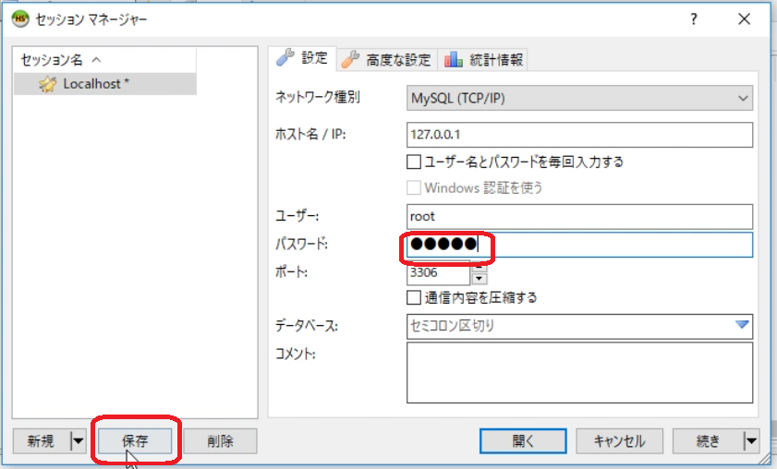Focus the ホスト名 / IP field with 127.0.0.1

(x=579, y=135)
